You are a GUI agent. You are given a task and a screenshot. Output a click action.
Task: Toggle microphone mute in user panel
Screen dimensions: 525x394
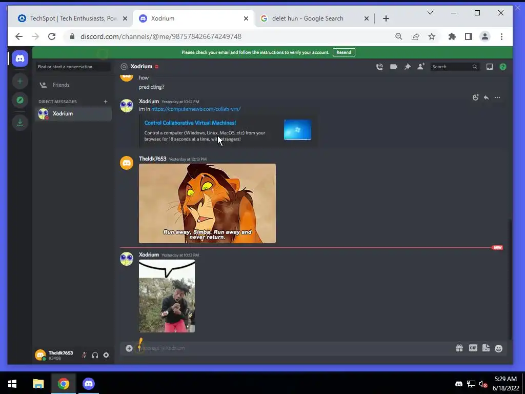85,355
